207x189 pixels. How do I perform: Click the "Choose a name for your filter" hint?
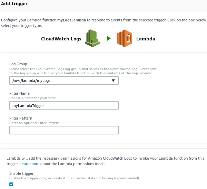pyautogui.click(x=33, y=98)
